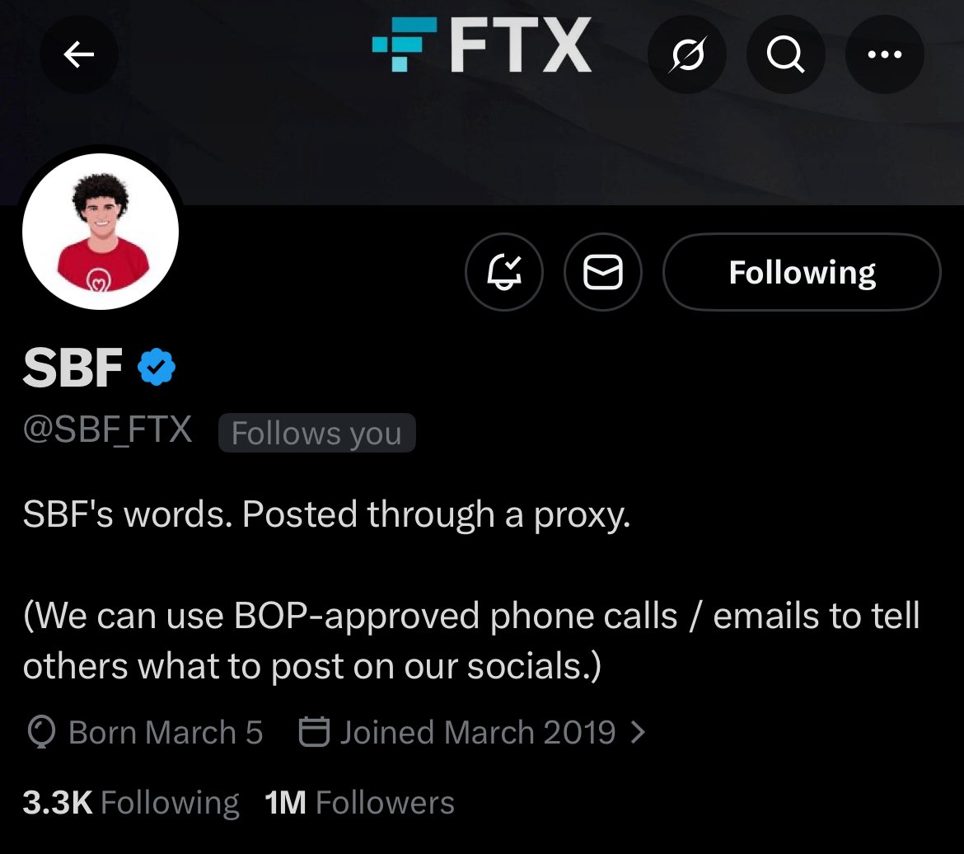Toggle post notifications with the bell icon
Screen dimensions: 964x854
point(504,272)
